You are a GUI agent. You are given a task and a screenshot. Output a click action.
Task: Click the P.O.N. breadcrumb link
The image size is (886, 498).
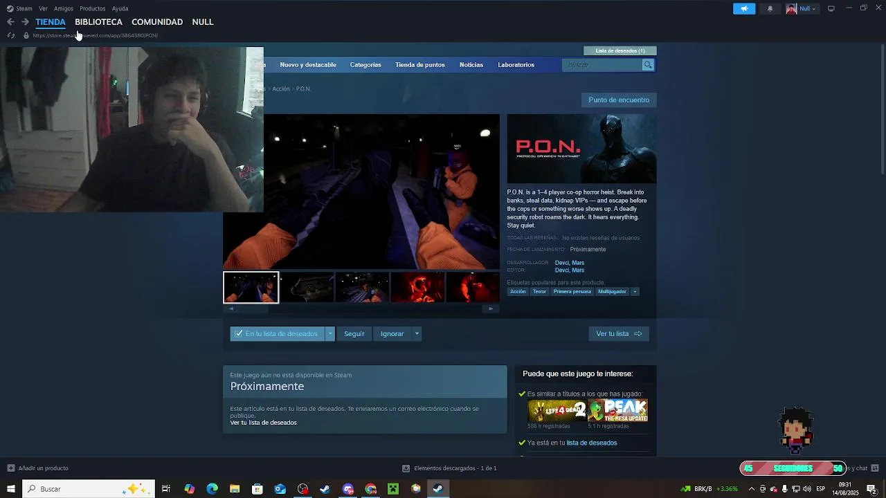(x=303, y=89)
